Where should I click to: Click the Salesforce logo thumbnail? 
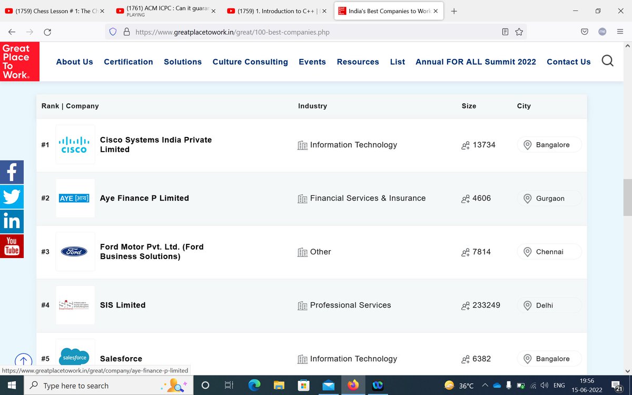pos(75,356)
